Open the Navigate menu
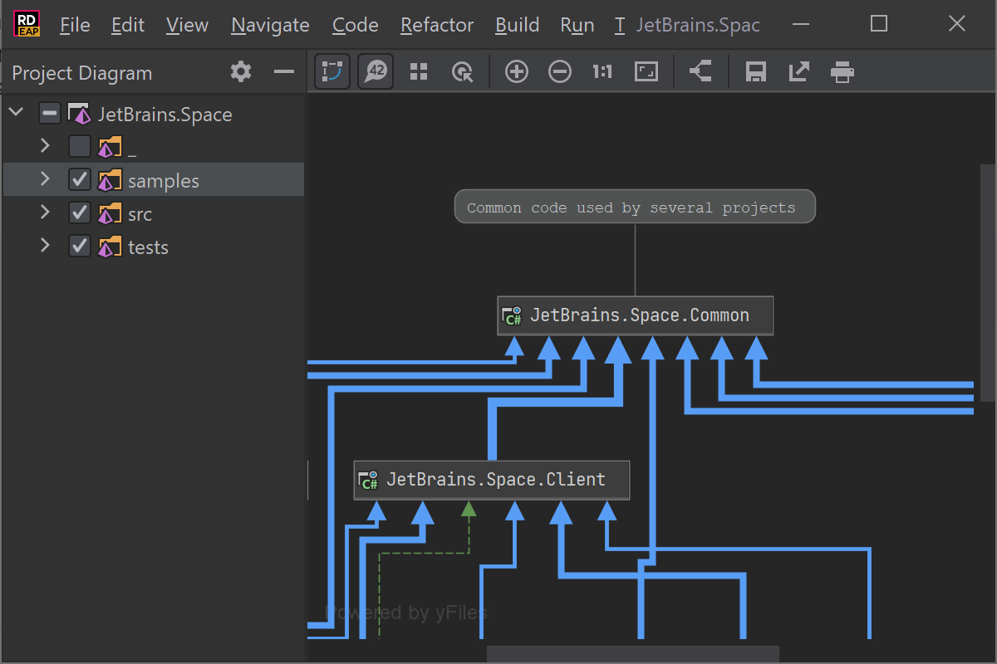The image size is (997, 664). point(270,25)
